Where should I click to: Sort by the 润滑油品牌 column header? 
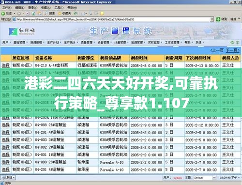pyautogui.click(x=110, y=58)
